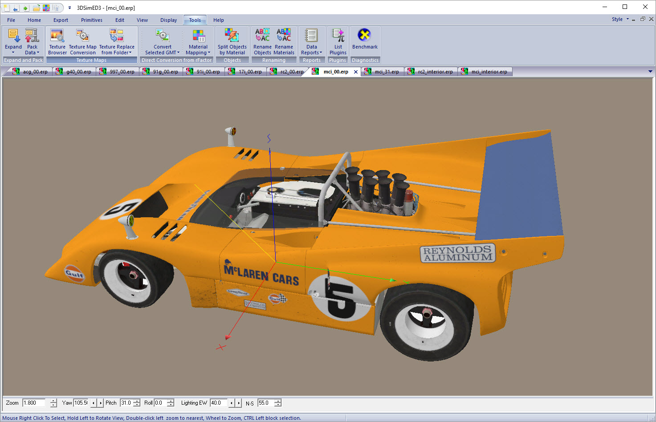Switch to the Home ribbon tab

[x=34, y=20]
